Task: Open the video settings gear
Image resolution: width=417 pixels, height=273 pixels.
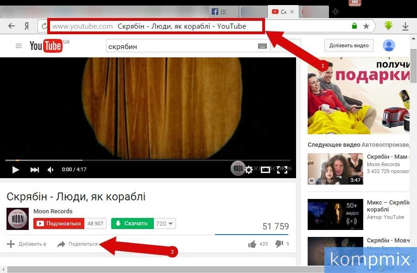Action: 249,169
